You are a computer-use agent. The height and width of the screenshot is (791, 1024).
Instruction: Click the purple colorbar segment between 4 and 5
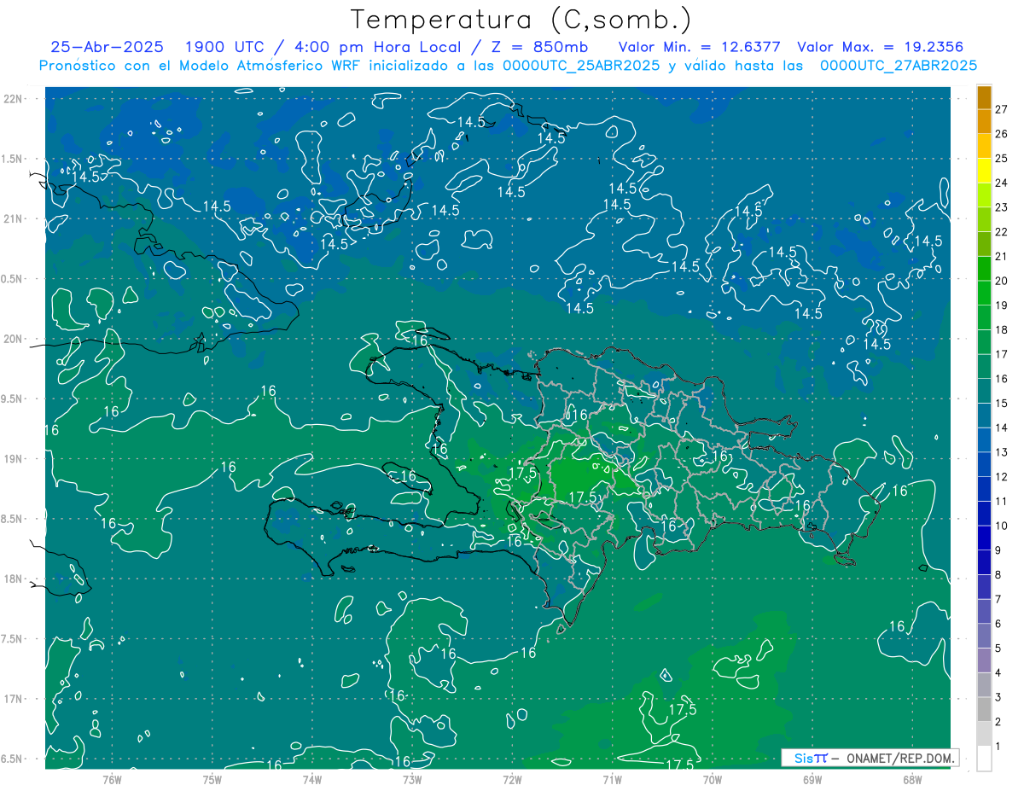point(984,660)
